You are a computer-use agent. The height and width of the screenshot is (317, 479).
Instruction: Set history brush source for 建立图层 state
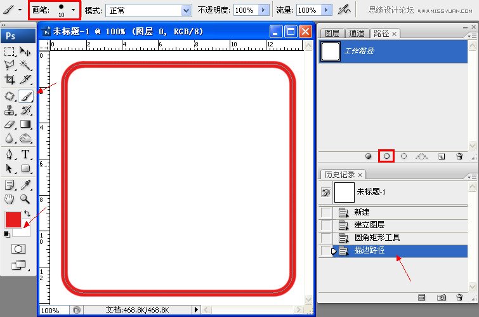(x=326, y=225)
